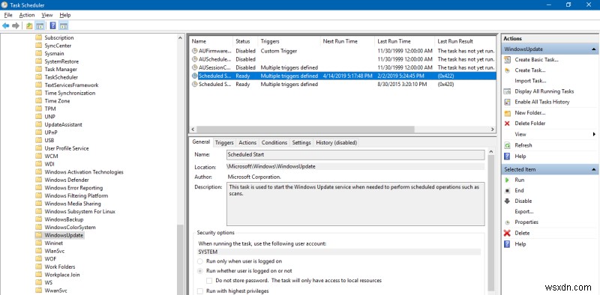Click the Description text box
600x295 pixels.
[355, 204]
